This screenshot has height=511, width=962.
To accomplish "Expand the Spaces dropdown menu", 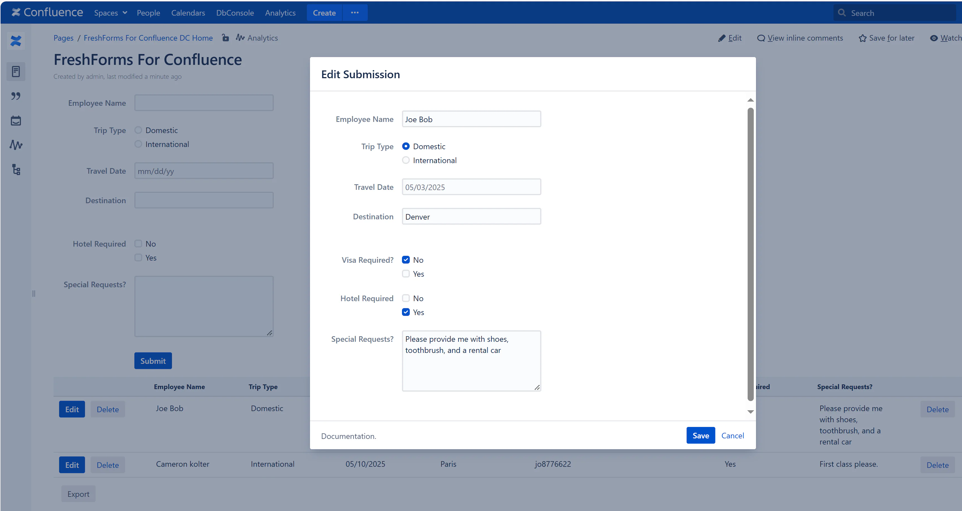I will point(111,13).
